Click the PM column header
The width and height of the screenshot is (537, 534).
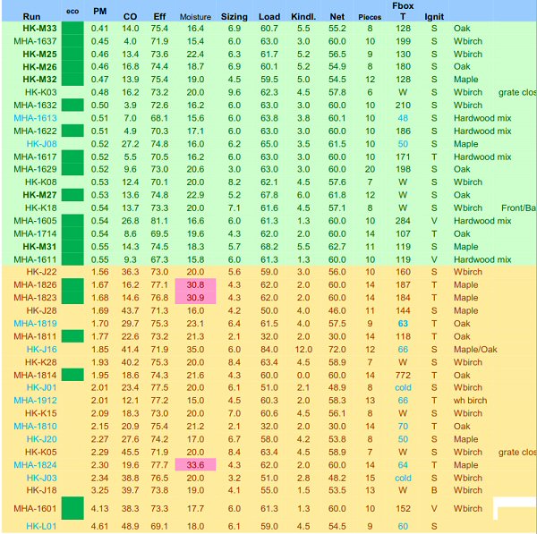[100, 12]
